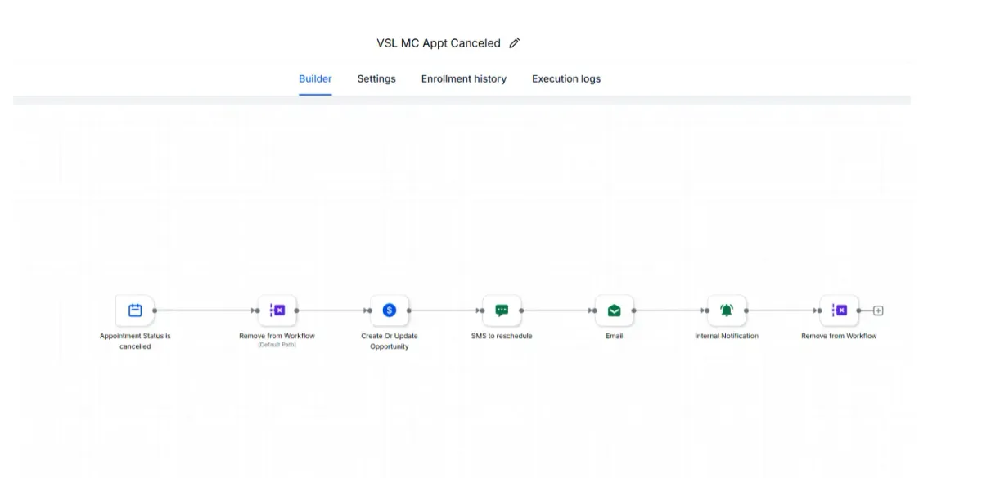Open the SMS to reschedule chat node
Viewport: 982px width, 478px height.
tap(502, 310)
